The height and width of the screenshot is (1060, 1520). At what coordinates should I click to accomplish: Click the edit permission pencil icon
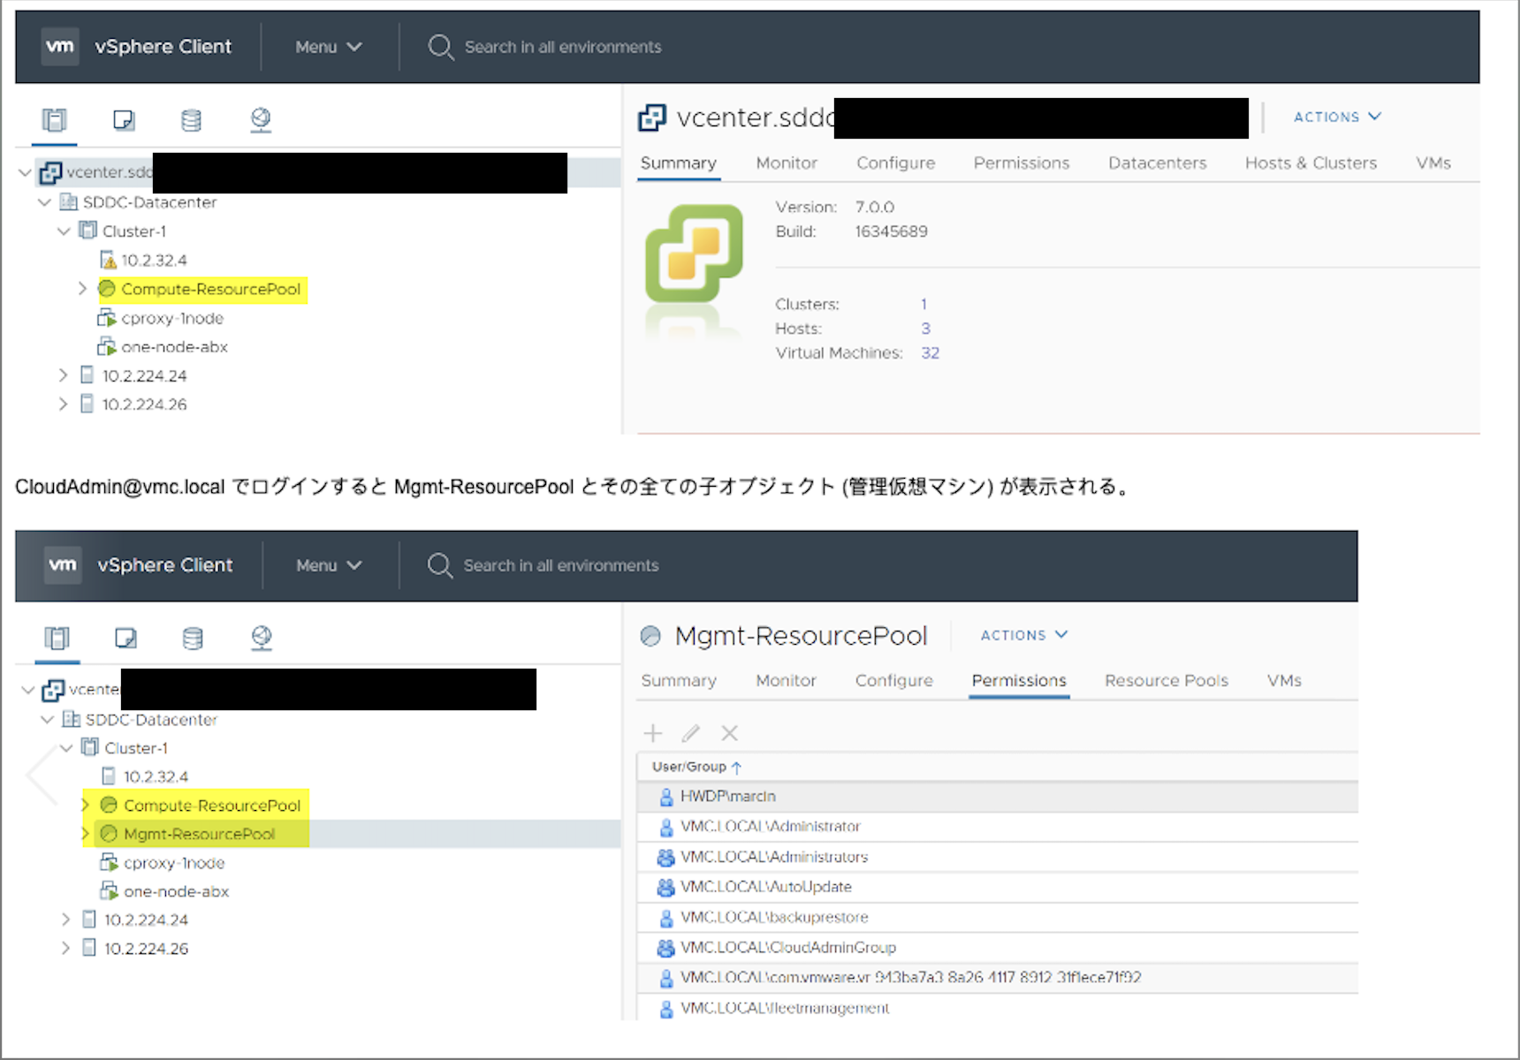click(691, 733)
